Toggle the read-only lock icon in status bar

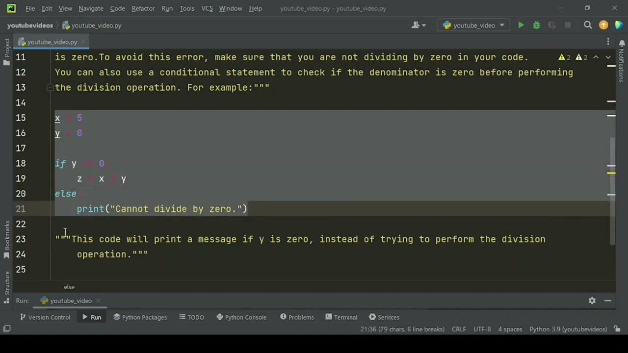click(x=618, y=329)
